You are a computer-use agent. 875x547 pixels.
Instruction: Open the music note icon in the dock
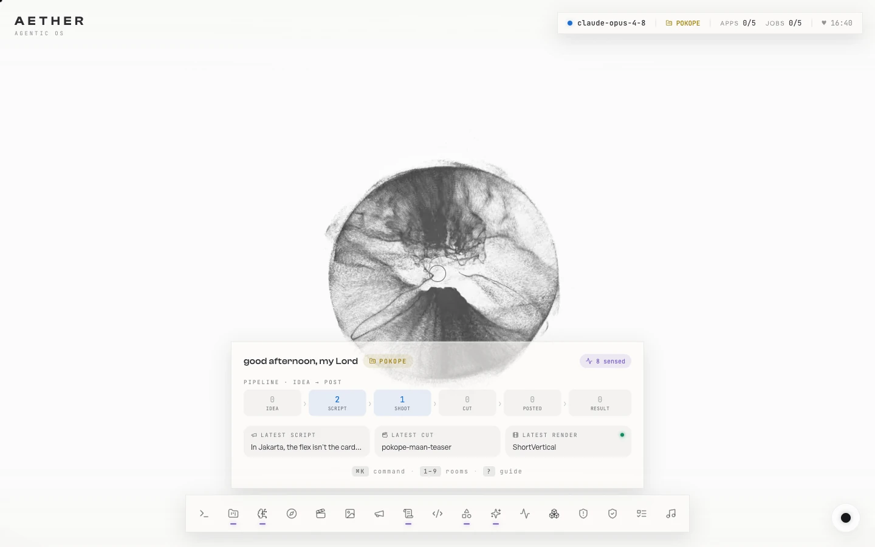point(671,514)
